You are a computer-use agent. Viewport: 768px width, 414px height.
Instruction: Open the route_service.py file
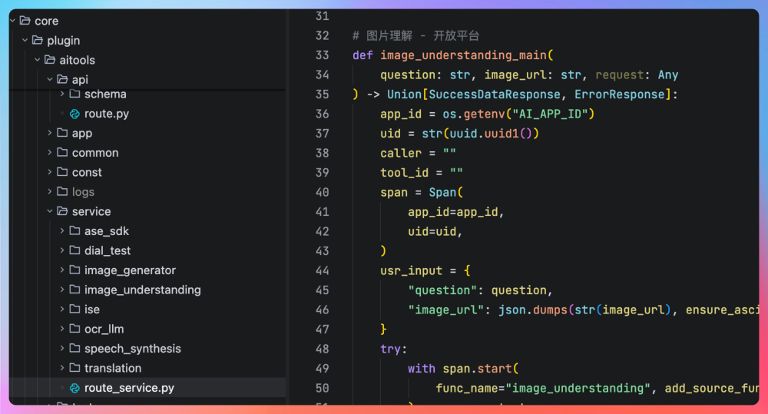129,388
